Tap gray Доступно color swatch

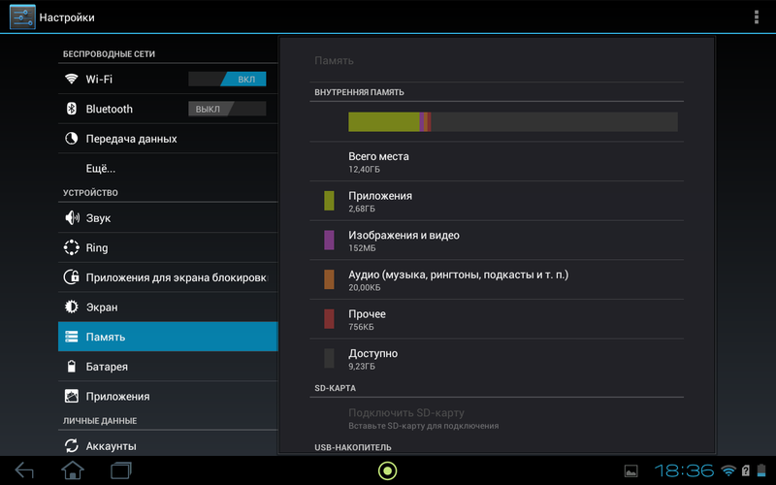(x=329, y=358)
